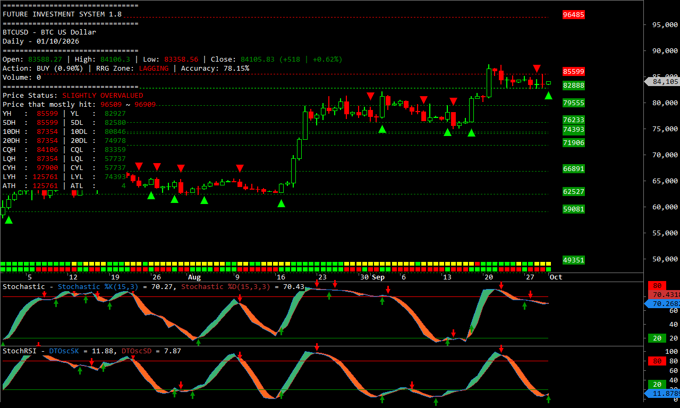This screenshot has width=680, height=408.
Task: Click the red 96485 price level label
Action: [574, 15]
